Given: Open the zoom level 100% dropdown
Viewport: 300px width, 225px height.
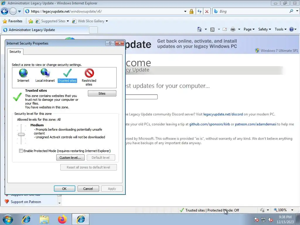Looking at the screenshot, I should click(292, 210).
